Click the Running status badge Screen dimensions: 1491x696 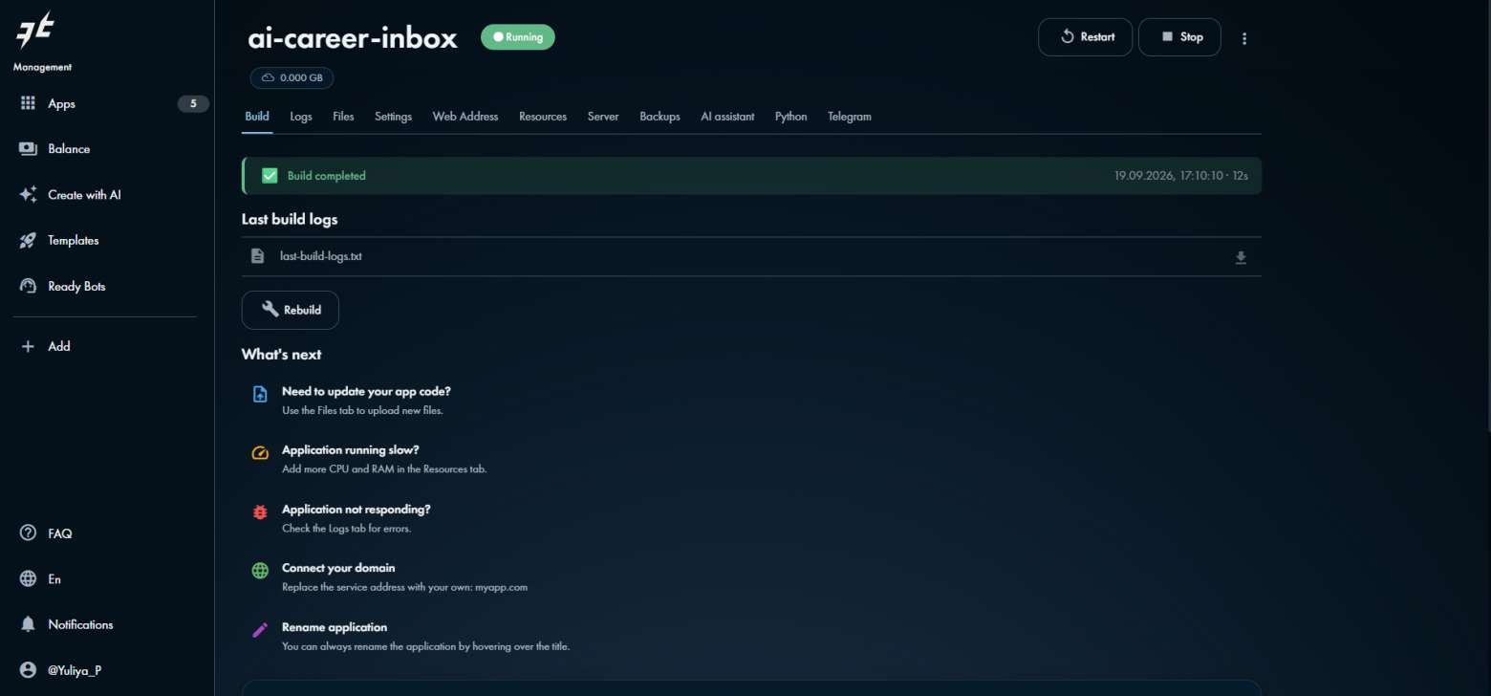518,37
